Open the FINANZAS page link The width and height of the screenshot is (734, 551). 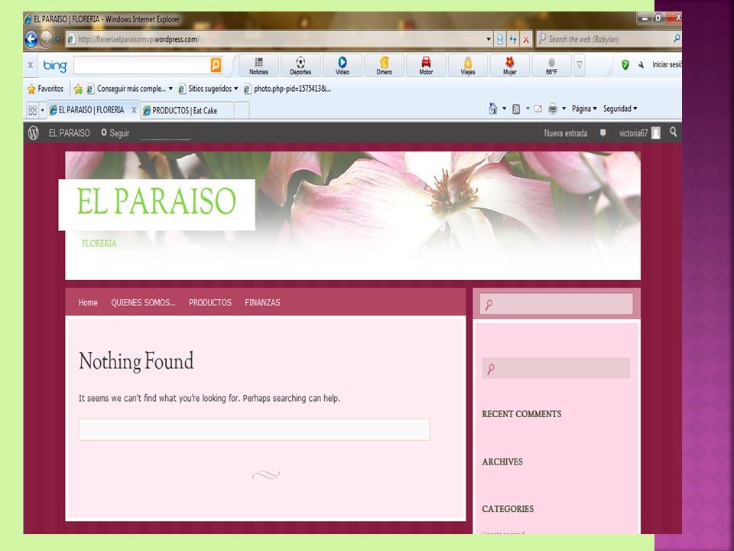coord(262,303)
